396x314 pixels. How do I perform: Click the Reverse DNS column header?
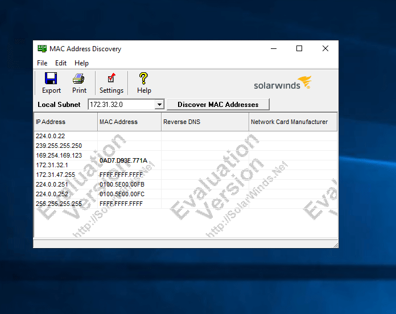[205, 122]
